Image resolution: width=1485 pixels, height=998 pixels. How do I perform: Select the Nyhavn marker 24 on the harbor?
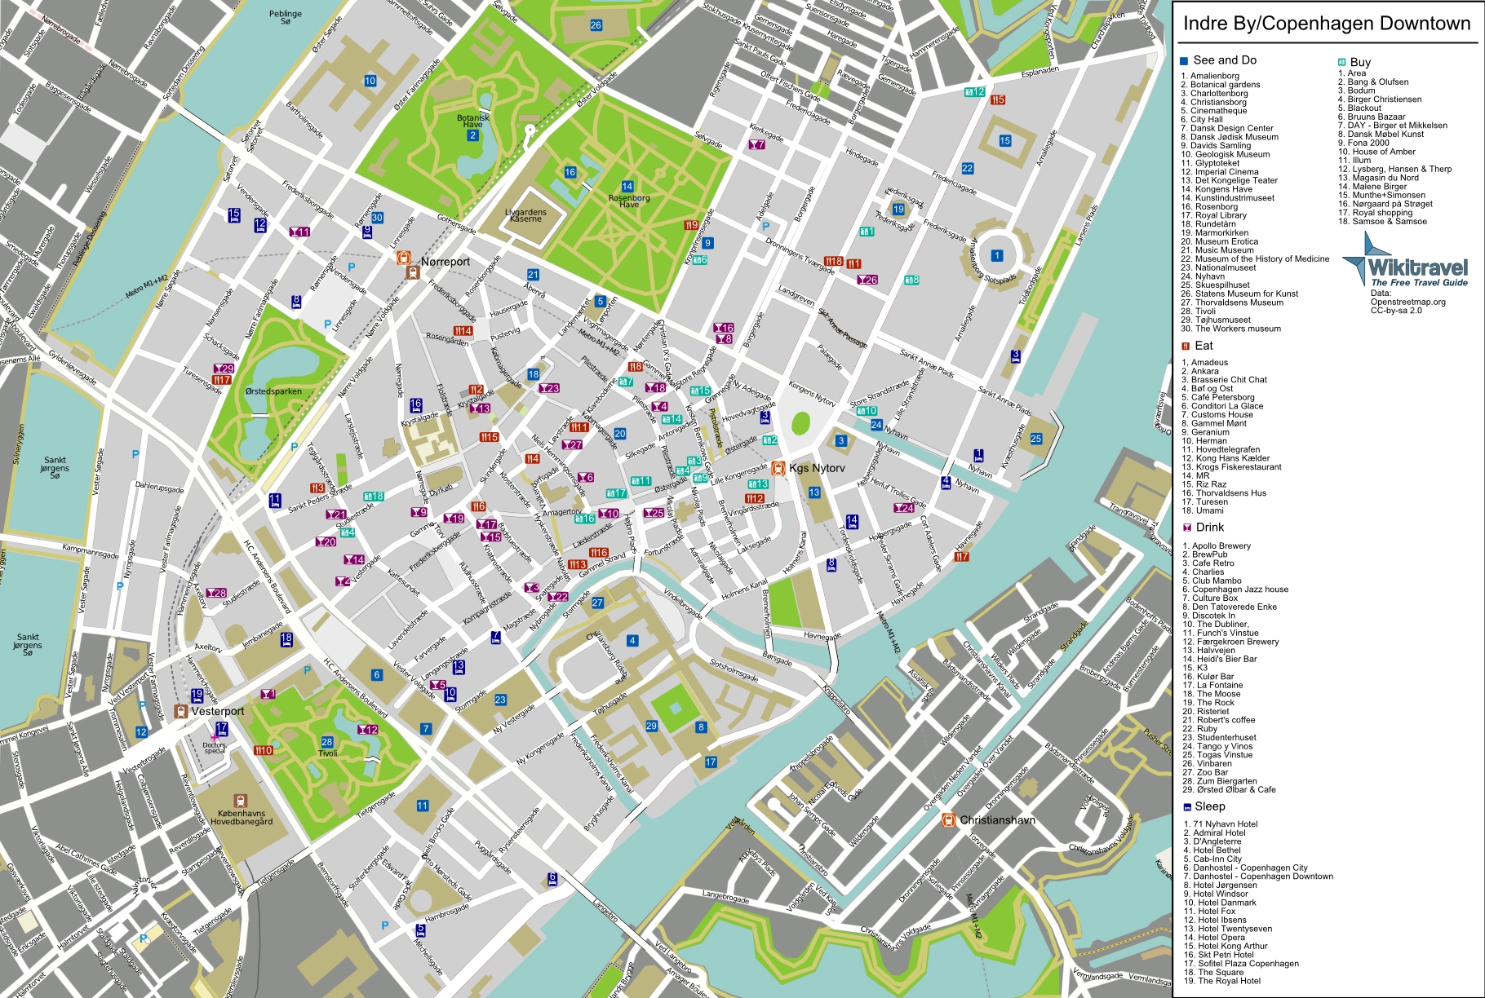pos(875,423)
